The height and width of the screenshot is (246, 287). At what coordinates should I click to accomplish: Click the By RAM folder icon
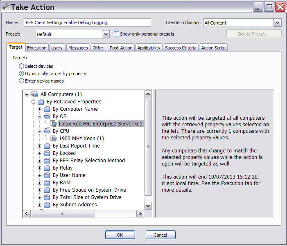pyautogui.click(x=47, y=182)
